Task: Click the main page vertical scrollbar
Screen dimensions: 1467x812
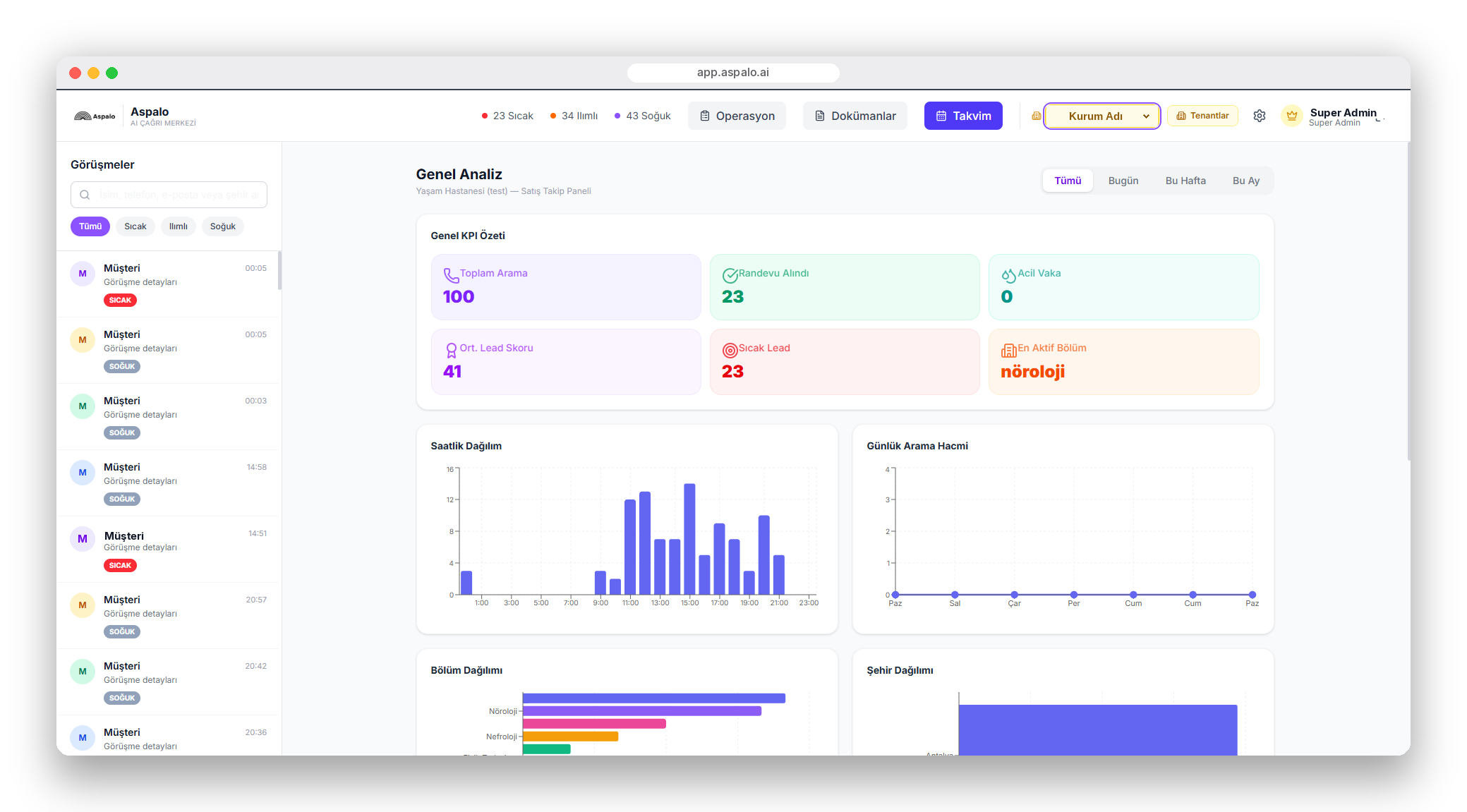Action: pos(1408,302)
